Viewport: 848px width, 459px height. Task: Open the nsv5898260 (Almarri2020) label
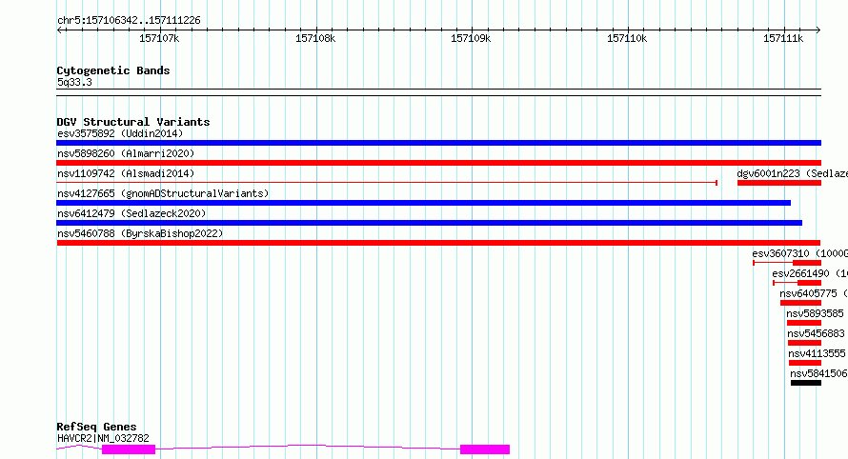[126, 153]
